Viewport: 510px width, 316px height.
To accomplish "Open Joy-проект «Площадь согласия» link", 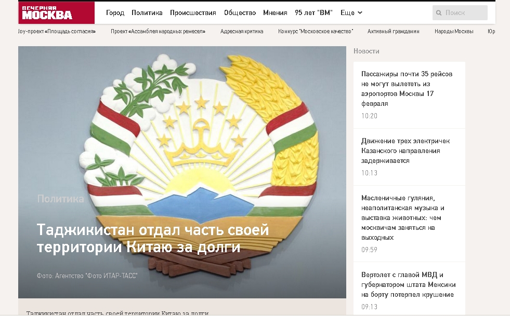I will (x=57, y=31).
